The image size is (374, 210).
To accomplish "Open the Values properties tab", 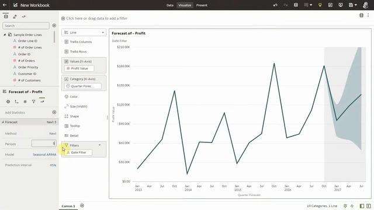I will tap(25, 101).
